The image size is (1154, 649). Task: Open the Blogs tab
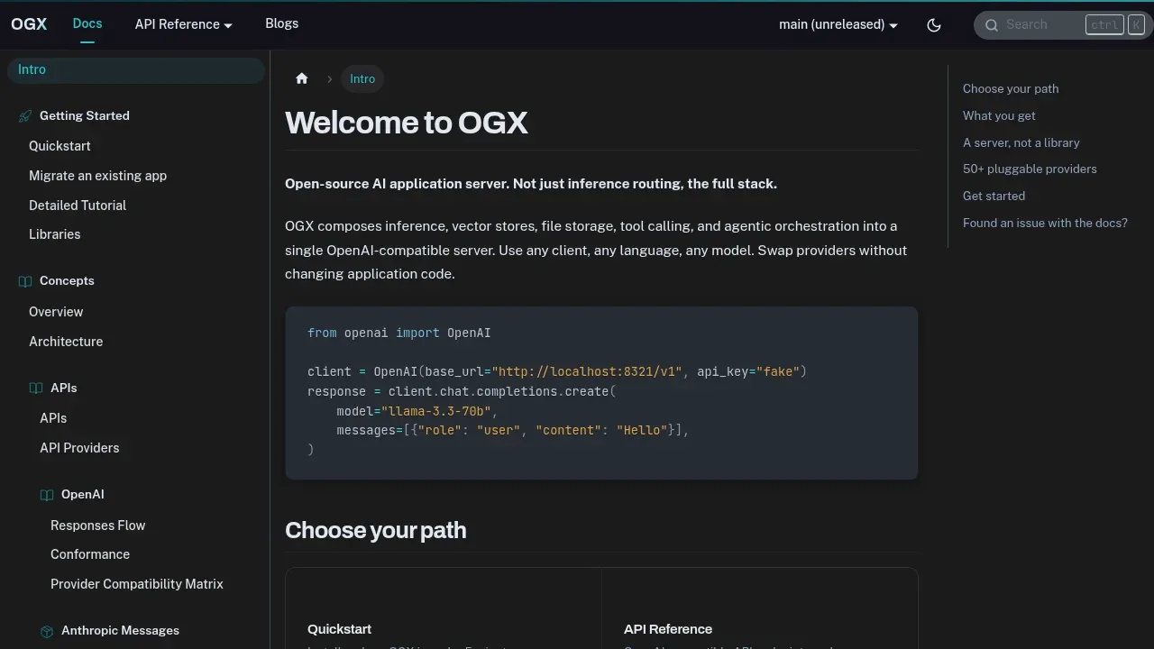click(281, 23)
